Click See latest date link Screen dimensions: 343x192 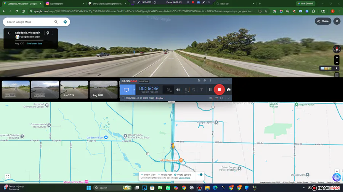point(35,44)
